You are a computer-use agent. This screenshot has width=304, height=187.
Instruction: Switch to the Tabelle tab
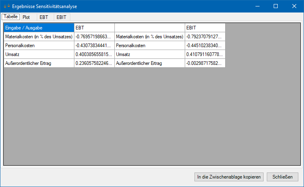click(11, 17)
